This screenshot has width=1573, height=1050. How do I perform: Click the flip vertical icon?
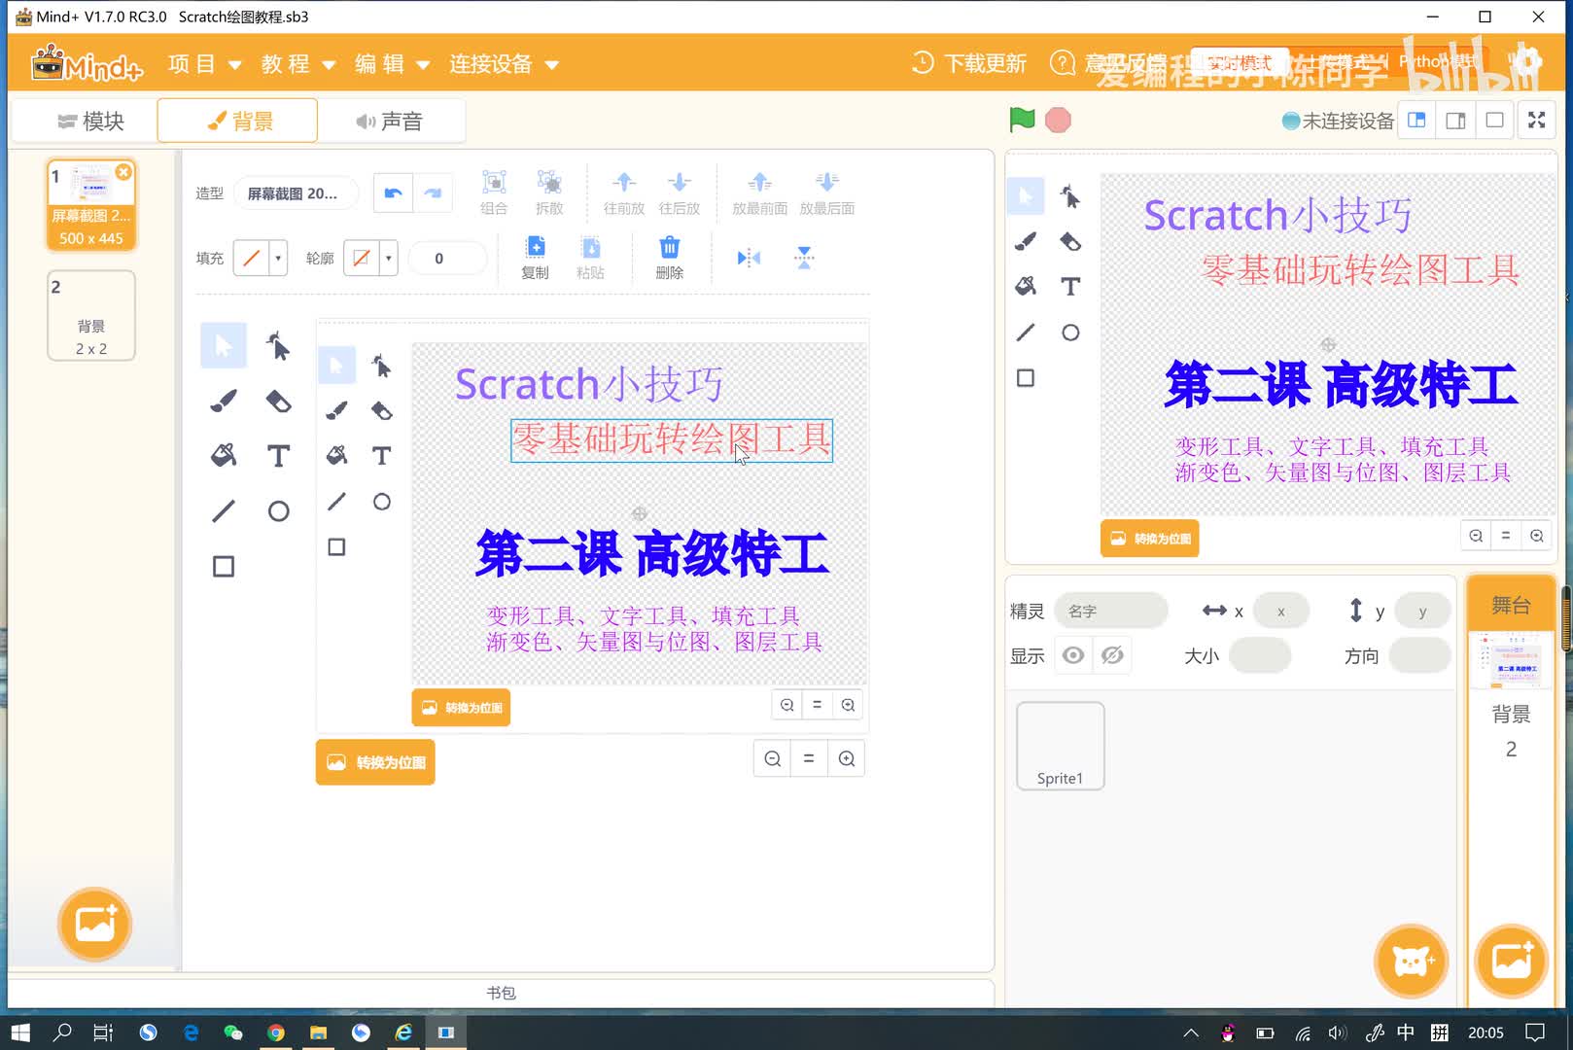(804, 258)
